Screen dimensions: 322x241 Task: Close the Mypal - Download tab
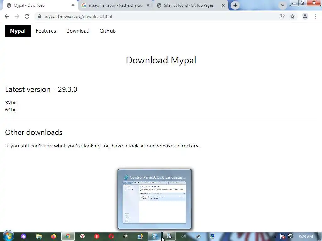click(x=73, y=5)
